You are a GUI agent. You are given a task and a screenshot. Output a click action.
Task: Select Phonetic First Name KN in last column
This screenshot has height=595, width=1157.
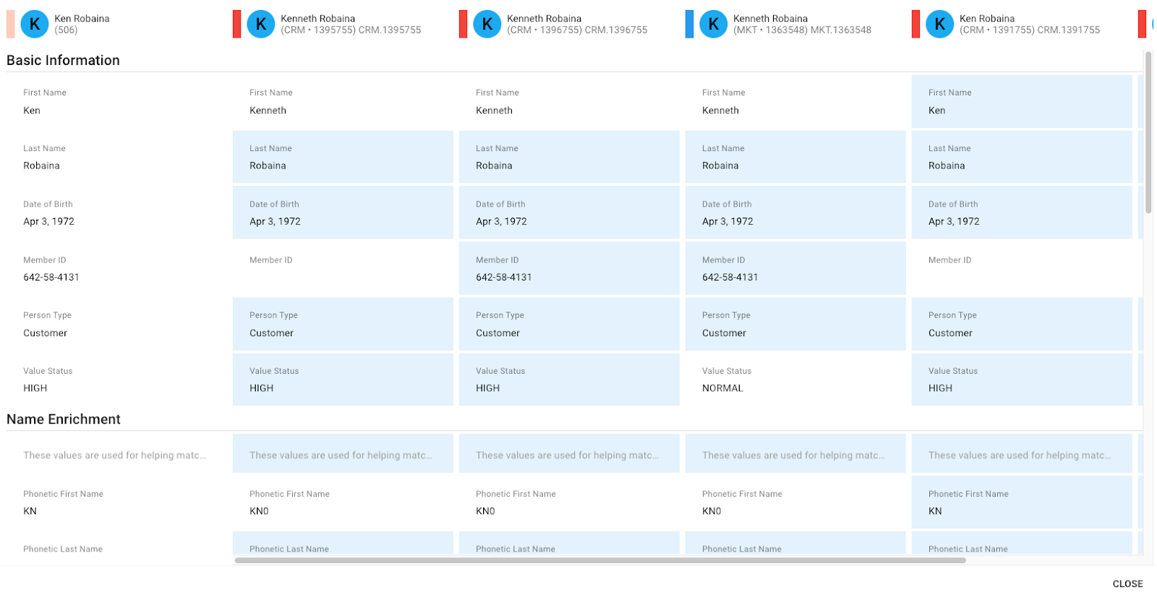tap(1022, 502)
